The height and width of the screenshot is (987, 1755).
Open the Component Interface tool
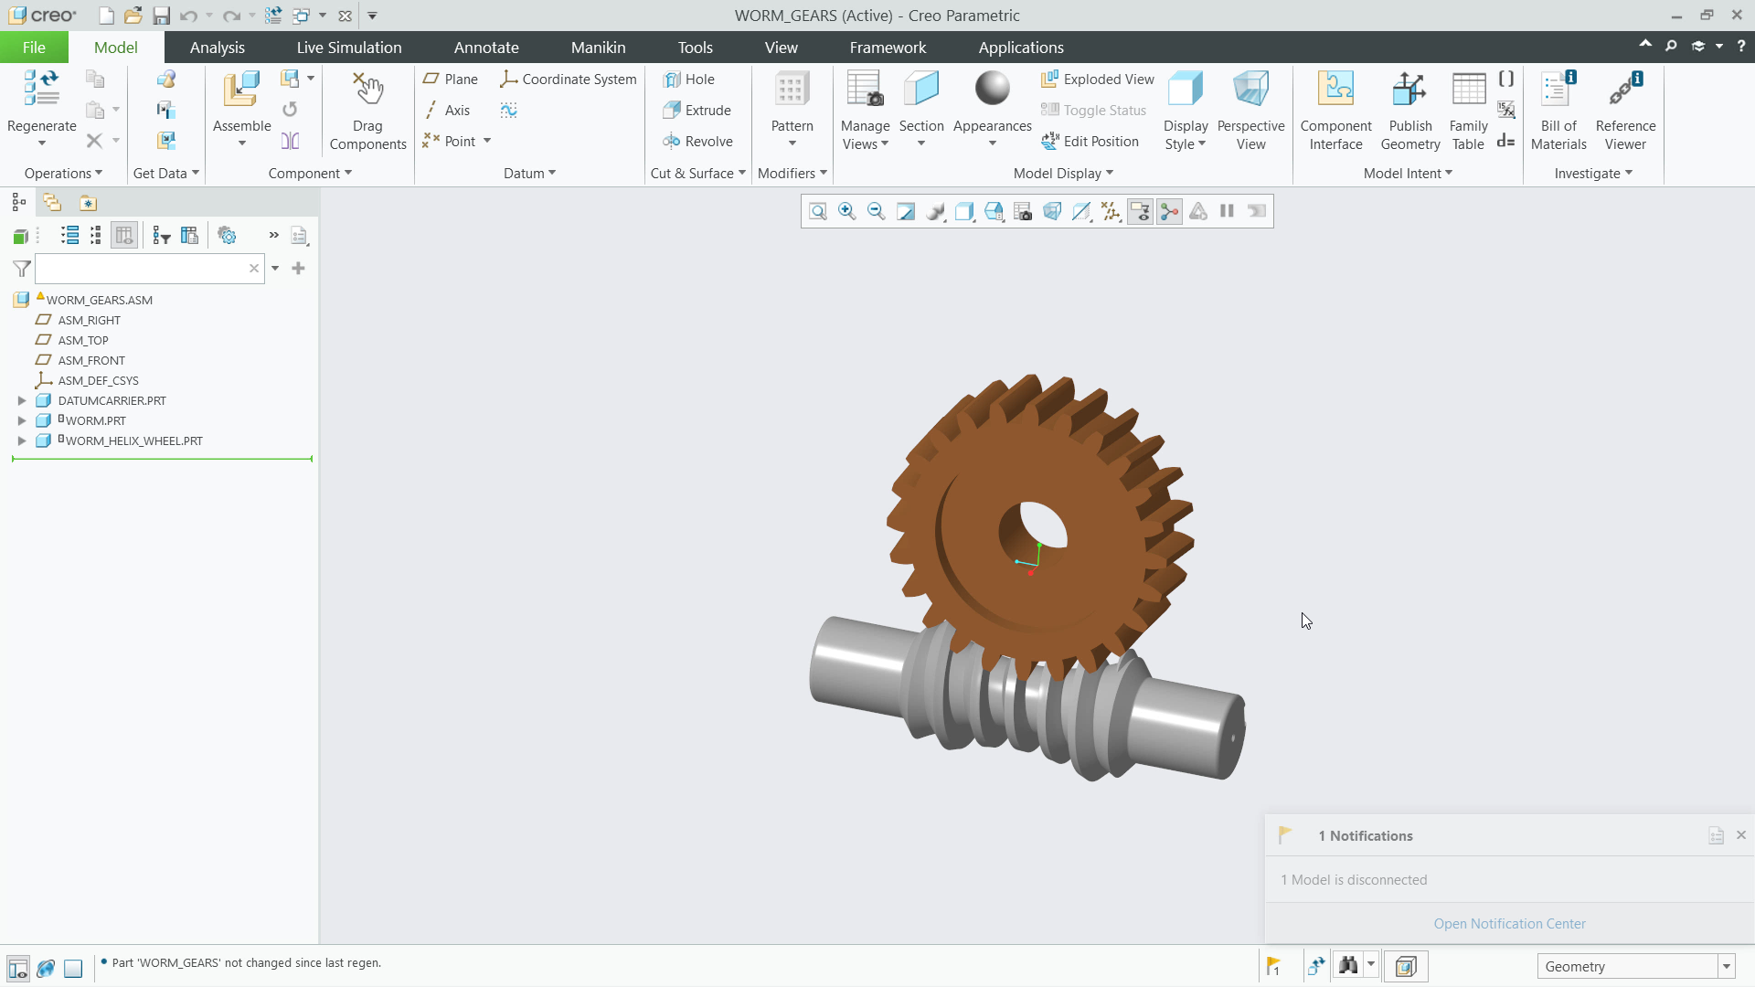coord(1335,111)
